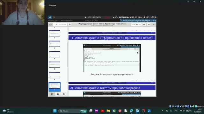The width and height of the screenshot is (204, 114).
Task: Switch sidebar to thumbnails grid view
Action: 52,94
